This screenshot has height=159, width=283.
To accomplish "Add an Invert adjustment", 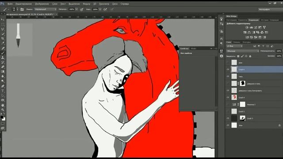I will [x=247, y=37].
